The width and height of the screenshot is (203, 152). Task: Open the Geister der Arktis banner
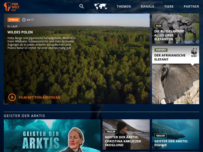(52, 136)
